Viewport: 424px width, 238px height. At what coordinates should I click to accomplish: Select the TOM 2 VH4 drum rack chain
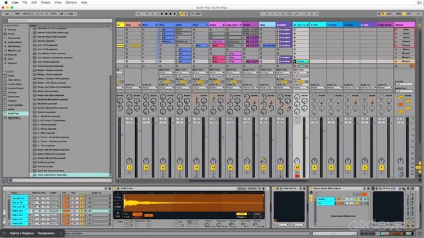(x=19, y=211)
